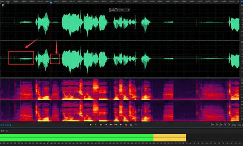Viewport: 243px width, 146px height.
Task: Open the levels panel menu icon
Action: [7, 131]
